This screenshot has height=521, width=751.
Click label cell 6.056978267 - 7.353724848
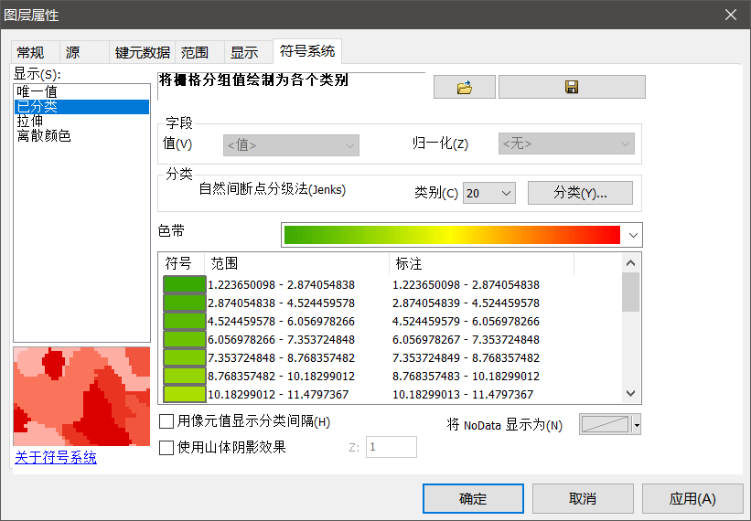click(466, 340)
